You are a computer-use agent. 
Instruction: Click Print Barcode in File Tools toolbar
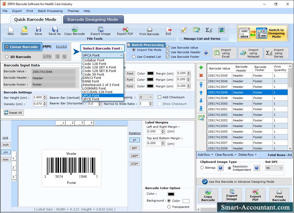tap(149, 31)
